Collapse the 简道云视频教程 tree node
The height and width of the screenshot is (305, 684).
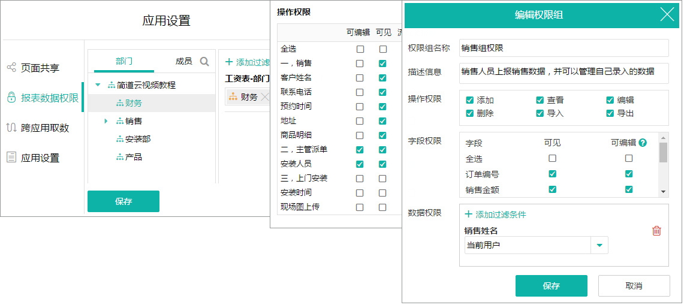[98, 85]
